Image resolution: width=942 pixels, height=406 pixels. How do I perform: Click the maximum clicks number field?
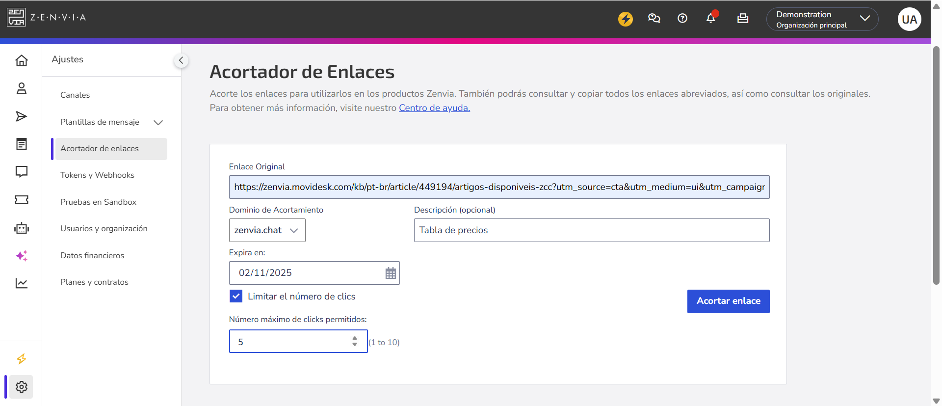[x=298, y=341]
